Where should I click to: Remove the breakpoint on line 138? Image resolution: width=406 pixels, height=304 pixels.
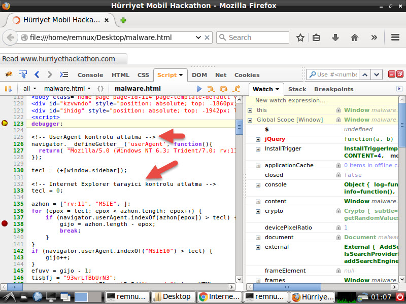[5, 223]
